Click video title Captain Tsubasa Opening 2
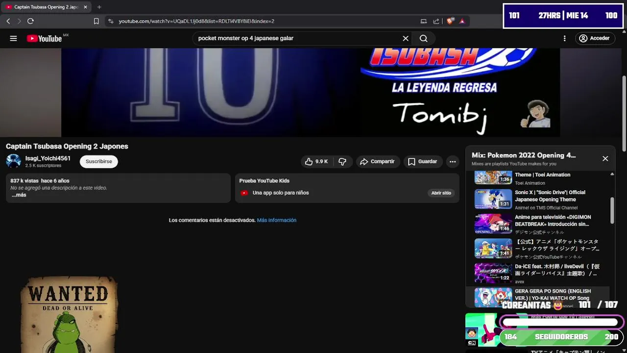The width and height of the screenshot is (627, 353). 67,146
